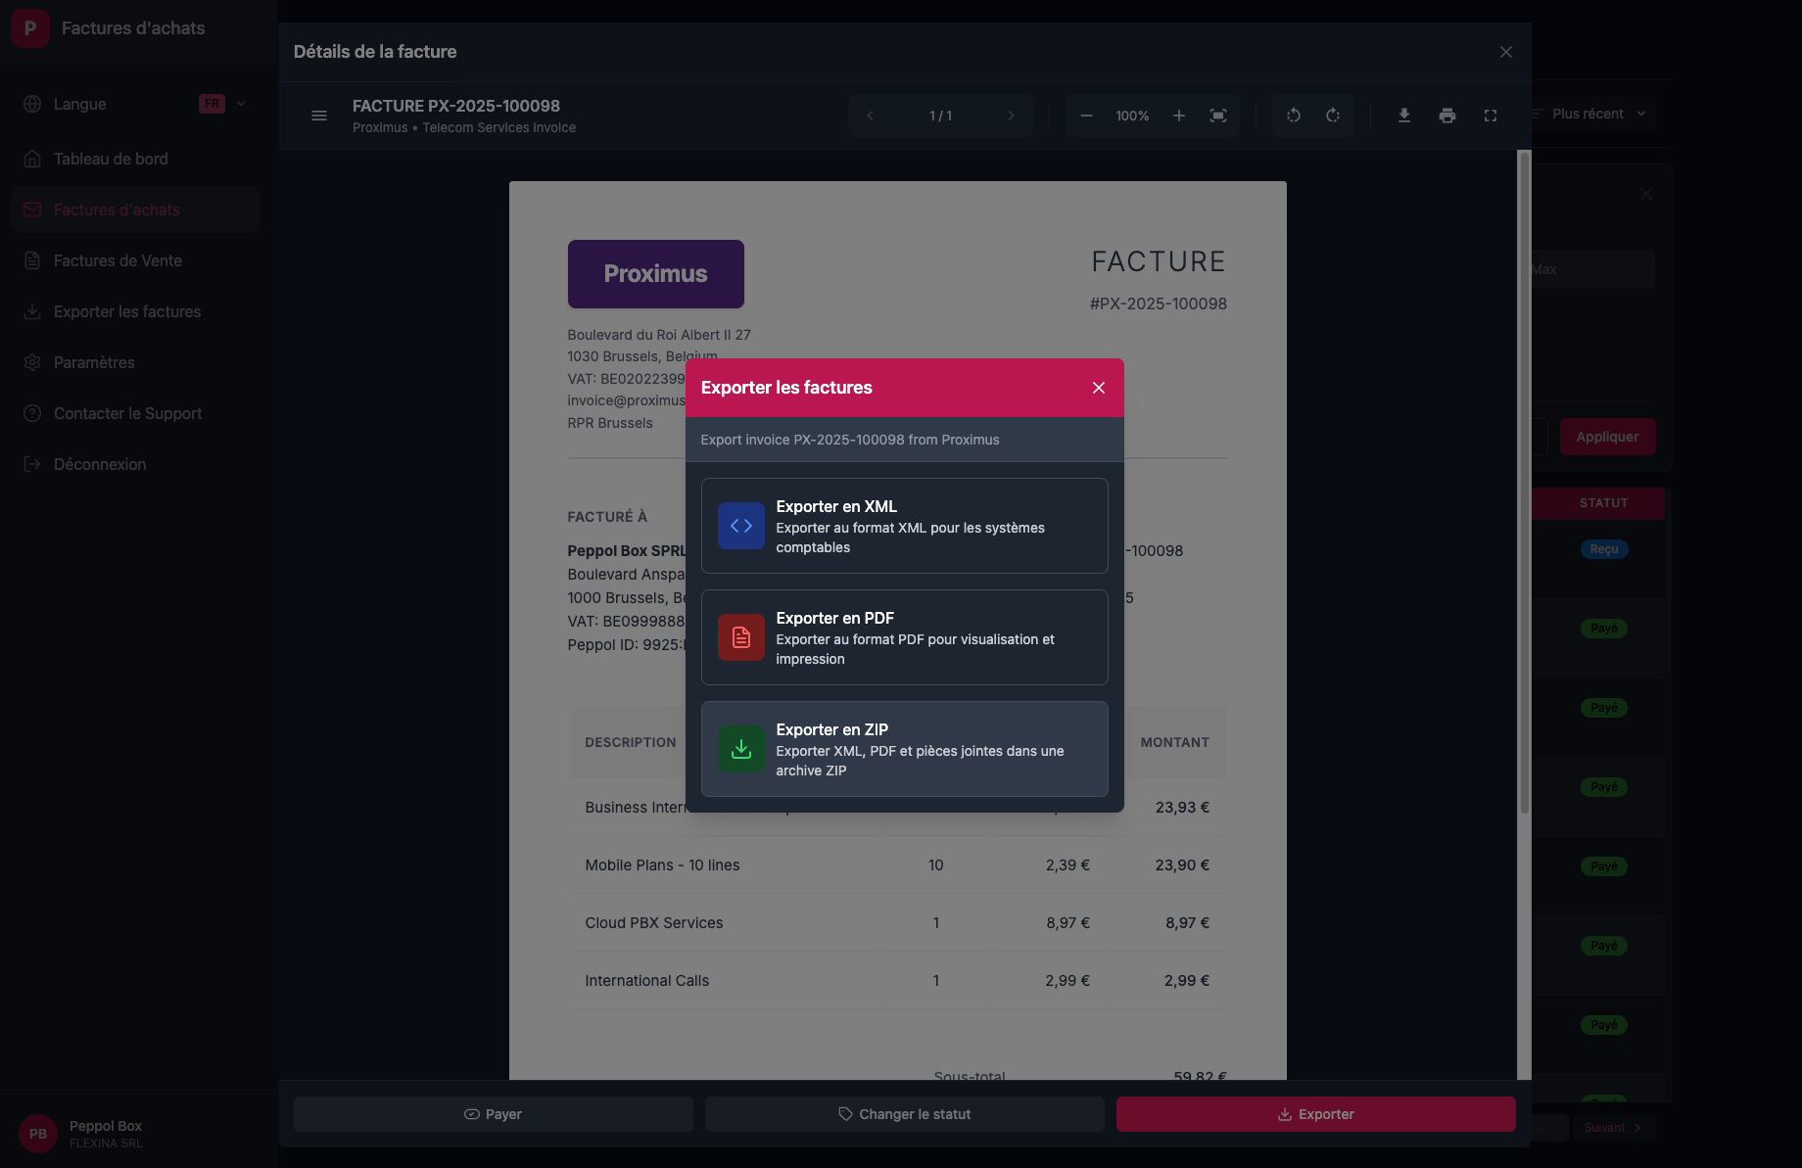Image resolution: width=1802 pixels, height=1168 pixels.
Task: Click the FACTURE PX-2025-100098 title
Action: point(456,106)
